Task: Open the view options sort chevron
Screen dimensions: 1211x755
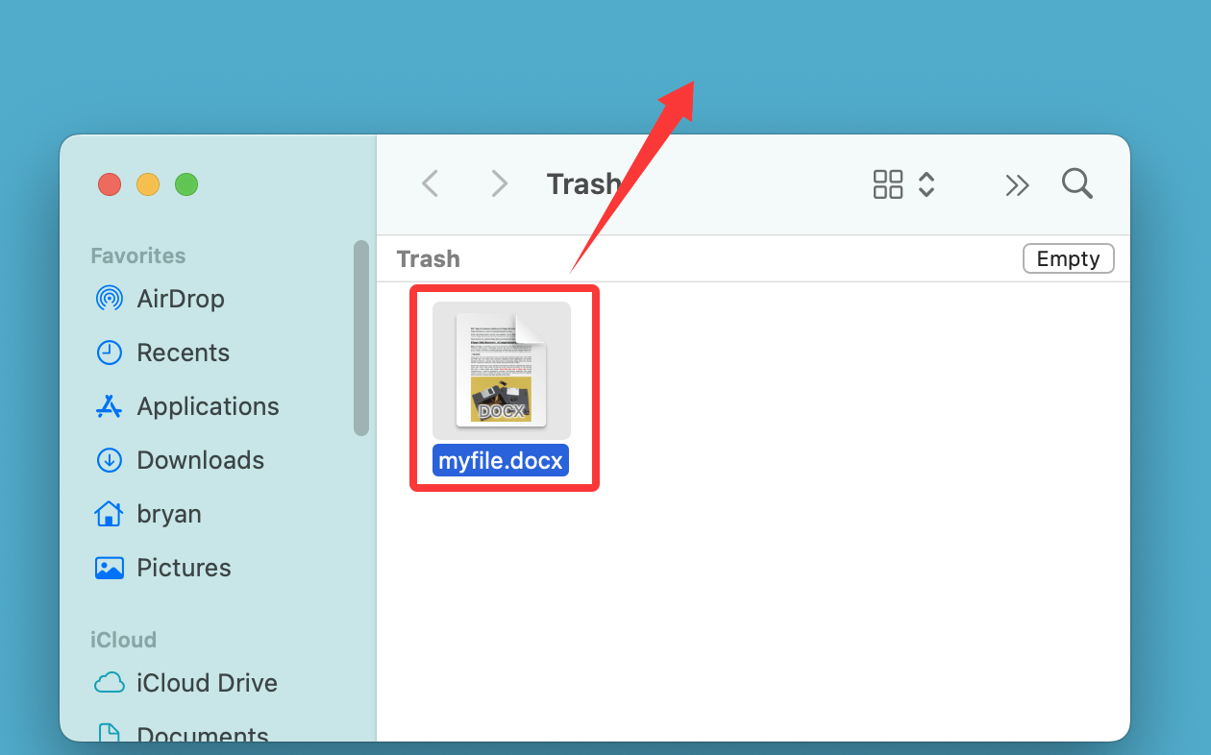Action: [x=926, y=183]
